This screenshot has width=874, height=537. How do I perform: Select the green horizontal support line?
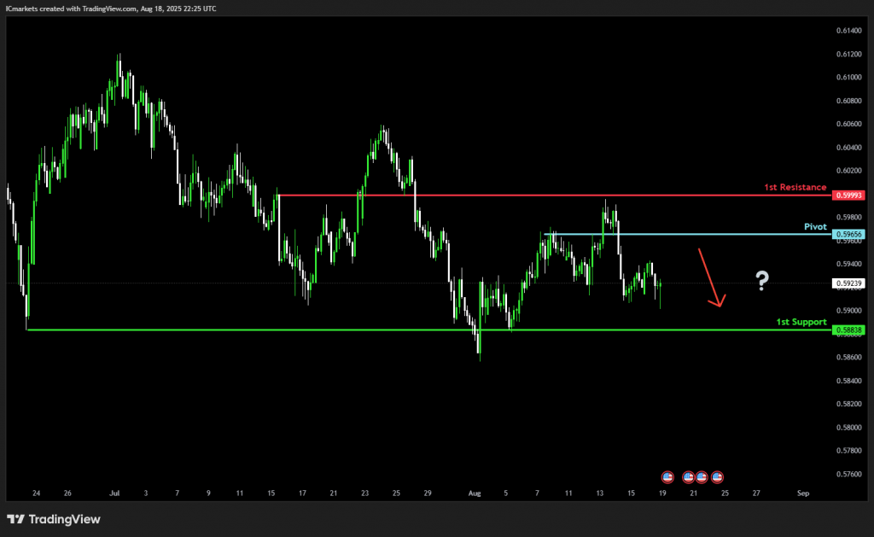(429, 330)
